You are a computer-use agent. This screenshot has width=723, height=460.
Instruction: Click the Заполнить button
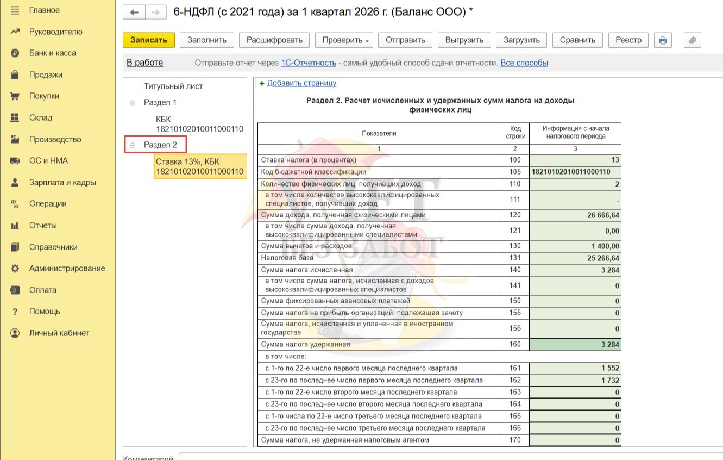click(x=207, y=40)
